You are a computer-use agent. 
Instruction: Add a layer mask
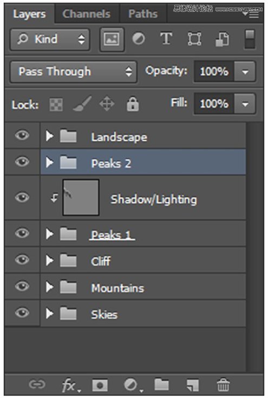click(100, 385)
